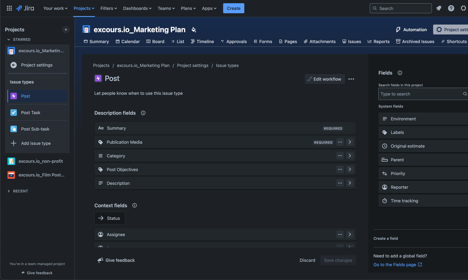This screenshot has width=468, height=280.
Task: Open the Teams dropdown
Action: tap(166, 8)
